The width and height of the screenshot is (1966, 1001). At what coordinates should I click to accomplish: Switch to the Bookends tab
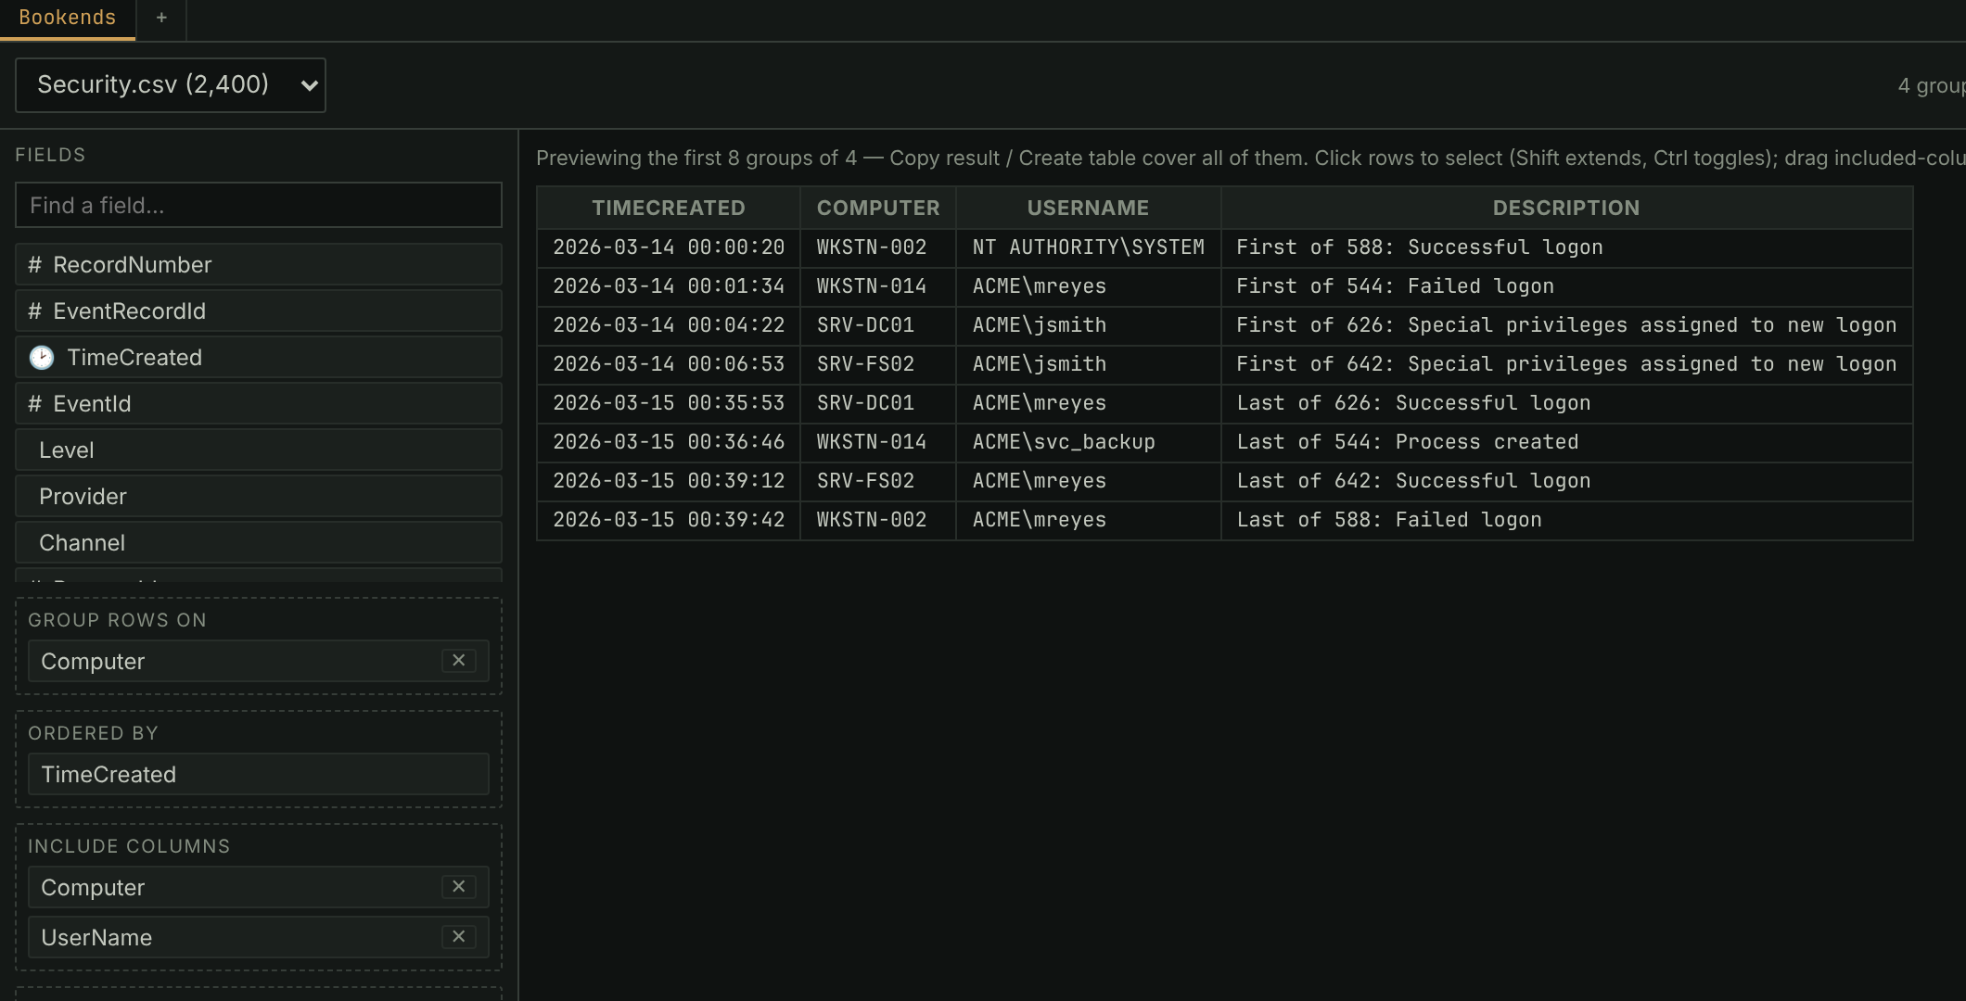click(x=68, y=19)
